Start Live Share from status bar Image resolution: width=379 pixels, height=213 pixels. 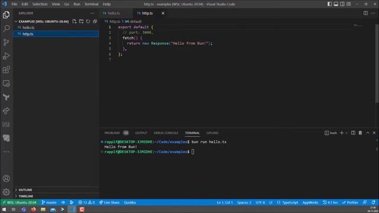(x=109, y=202)
